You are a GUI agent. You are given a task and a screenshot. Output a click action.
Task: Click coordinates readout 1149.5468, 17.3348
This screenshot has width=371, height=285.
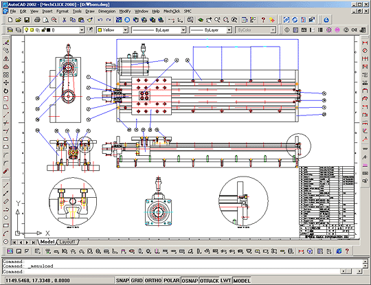[x=38, y=280]
